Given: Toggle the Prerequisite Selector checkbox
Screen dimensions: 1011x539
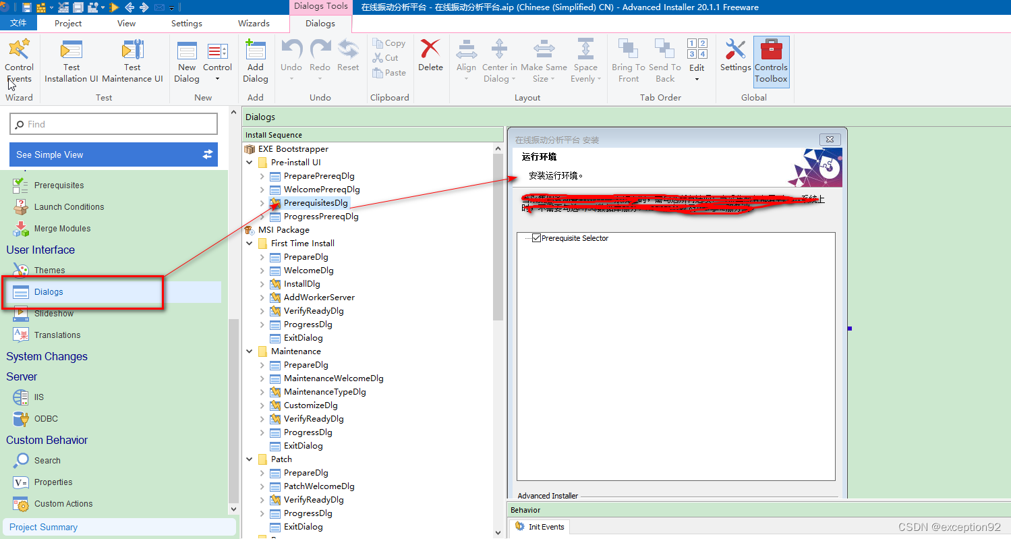Looking at the screenshot, I should click(x=537, y=238).
